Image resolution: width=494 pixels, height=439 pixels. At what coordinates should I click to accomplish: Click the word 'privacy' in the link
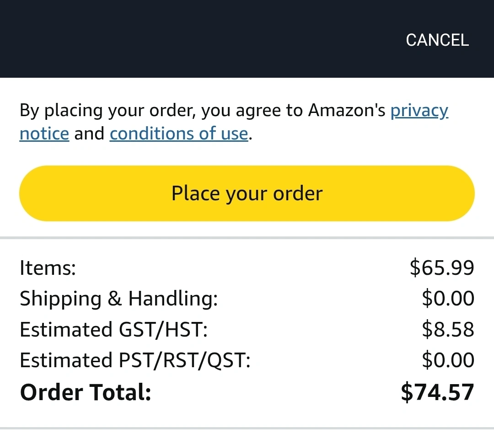pos(419,111)
